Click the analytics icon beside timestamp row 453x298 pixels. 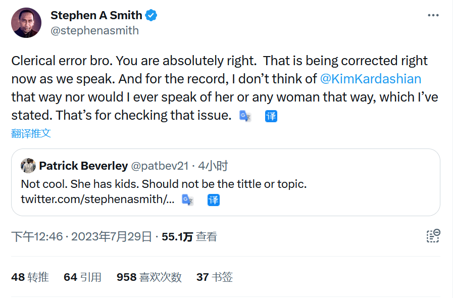coord(433,236)
